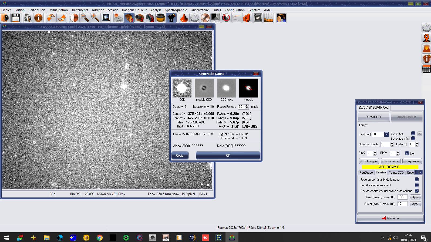The image size is (431, 242).
Task: Click the Gain value input field
Action: (402, 197)
